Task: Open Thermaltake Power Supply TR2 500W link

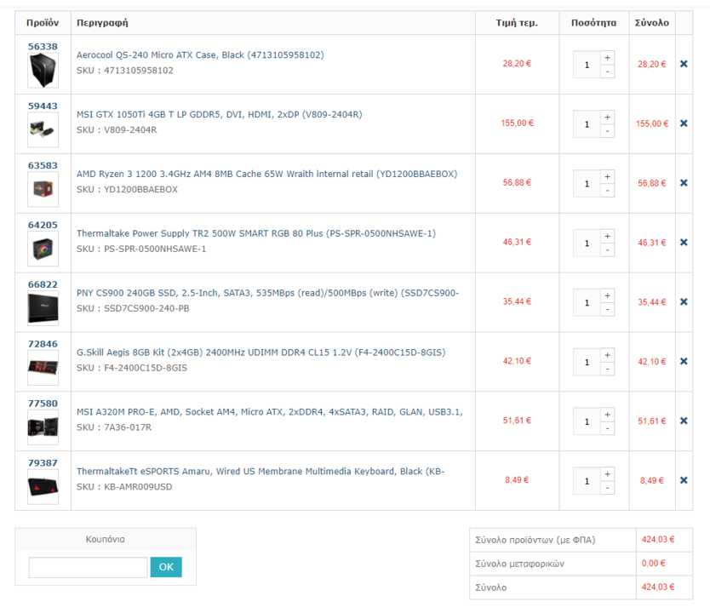Action: tap(256, 233)
